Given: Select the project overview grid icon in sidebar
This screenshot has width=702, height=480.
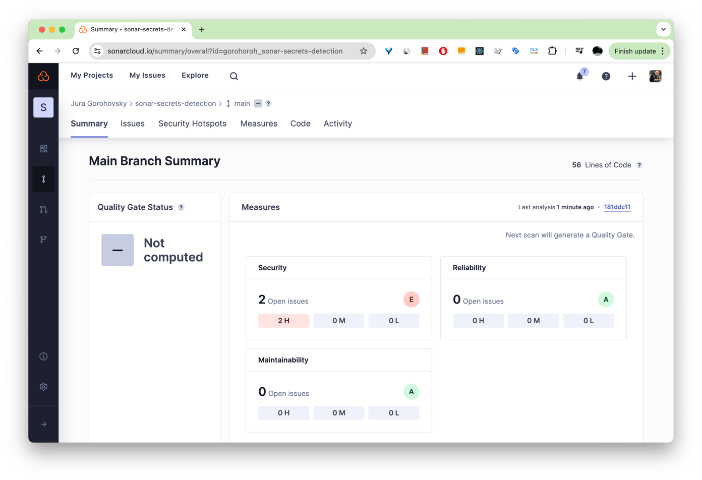Looking at the screenshot, I should [43, 149].
